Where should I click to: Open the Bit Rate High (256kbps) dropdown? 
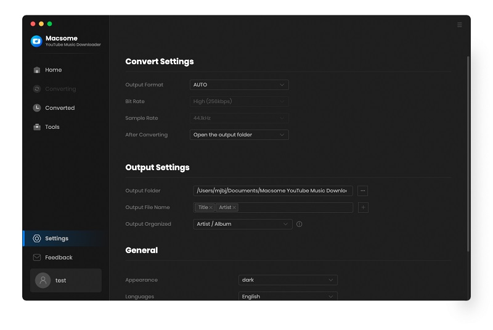tap(239, 101)
